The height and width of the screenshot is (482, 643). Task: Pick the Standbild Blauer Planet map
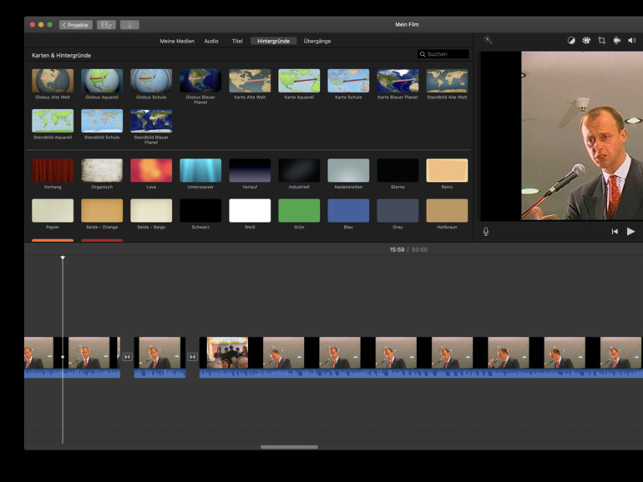click(151, 121)
